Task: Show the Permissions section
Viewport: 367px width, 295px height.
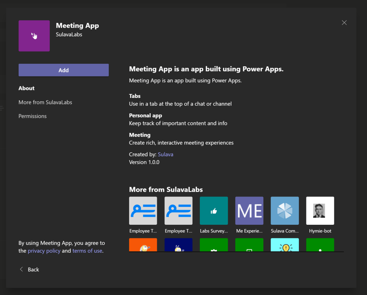Action: [x=33, y=116]
